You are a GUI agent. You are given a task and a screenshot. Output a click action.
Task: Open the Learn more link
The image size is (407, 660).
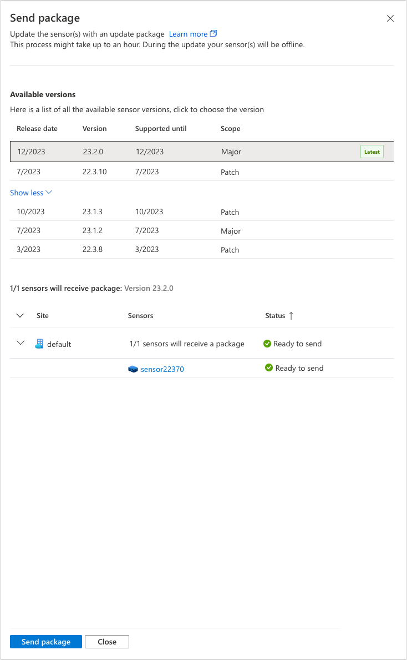click(188, 34)
